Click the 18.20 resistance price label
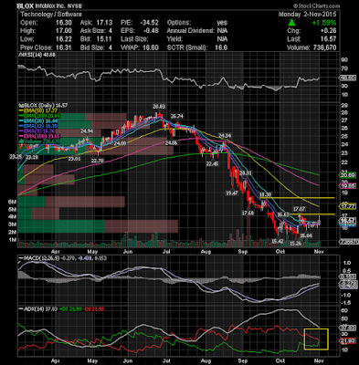The height and width of the screenshot is (365, 359). pos(265,194)
